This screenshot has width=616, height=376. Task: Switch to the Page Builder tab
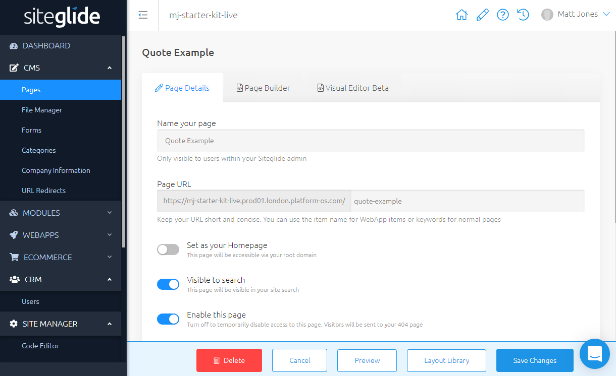tap(263, 88)
